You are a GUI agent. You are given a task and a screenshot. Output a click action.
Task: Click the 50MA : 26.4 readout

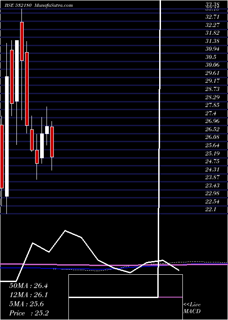point(28,286)
